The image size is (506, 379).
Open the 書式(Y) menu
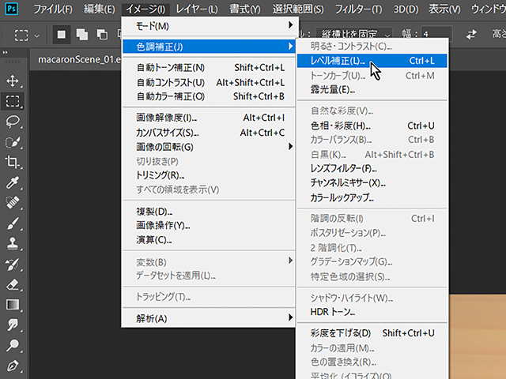click(x=244, y=9)
